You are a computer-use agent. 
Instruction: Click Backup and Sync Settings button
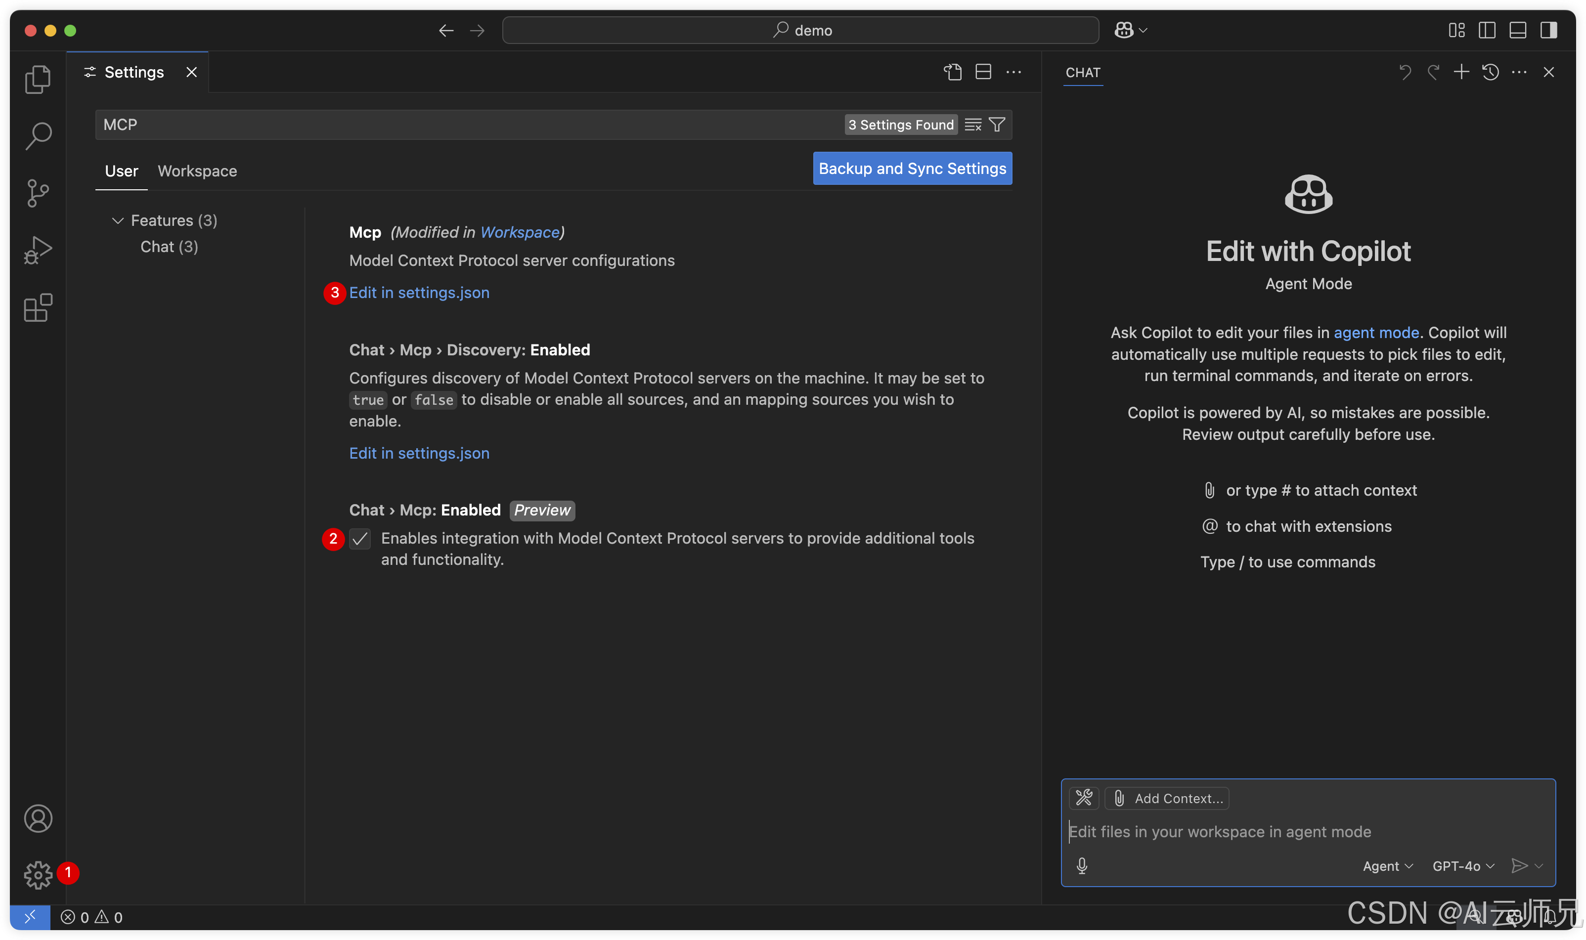pyautogui.click(x=912, y=169)
